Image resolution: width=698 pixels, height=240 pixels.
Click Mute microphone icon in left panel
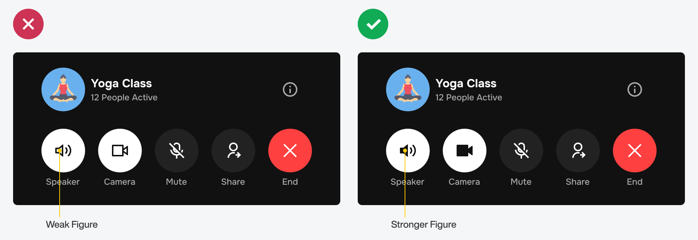pyautogui.click(x=177, y=151)
